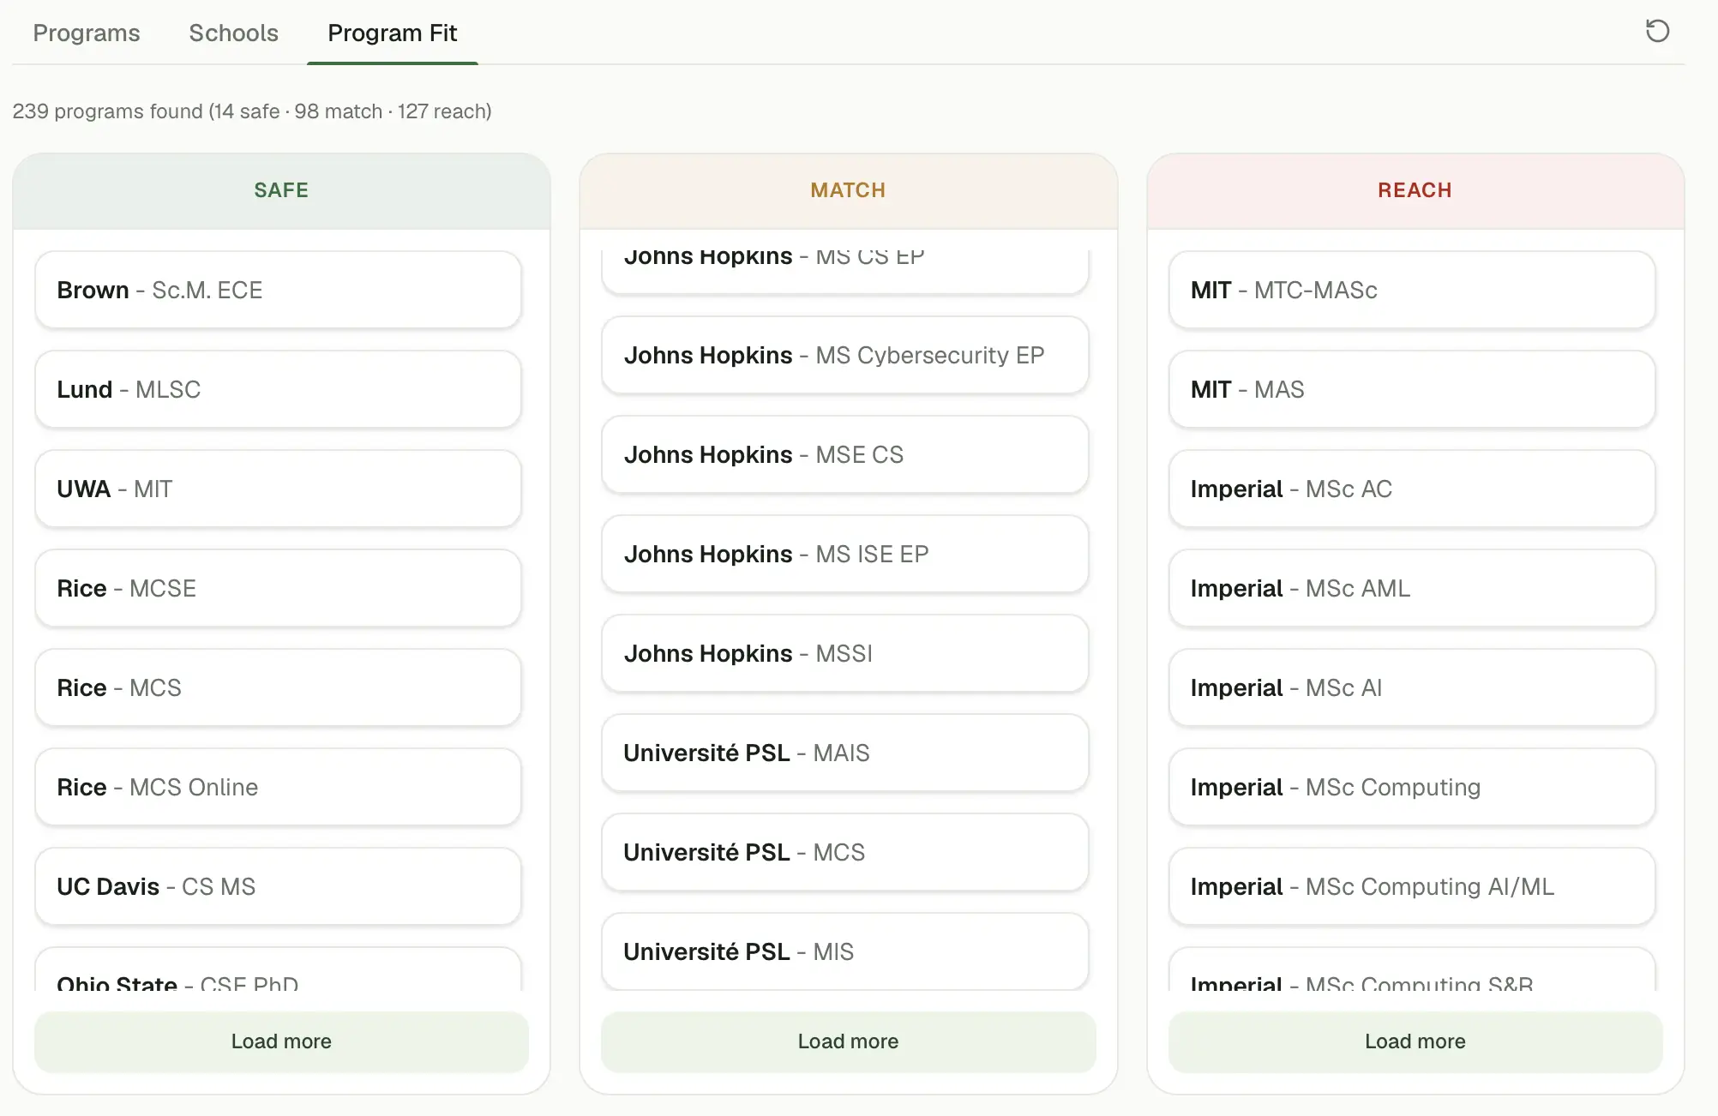Image resolution: width=1718 pixels, height=1116 pixels.
Task: Open the Schools tab
Action: tap(233, 33)
